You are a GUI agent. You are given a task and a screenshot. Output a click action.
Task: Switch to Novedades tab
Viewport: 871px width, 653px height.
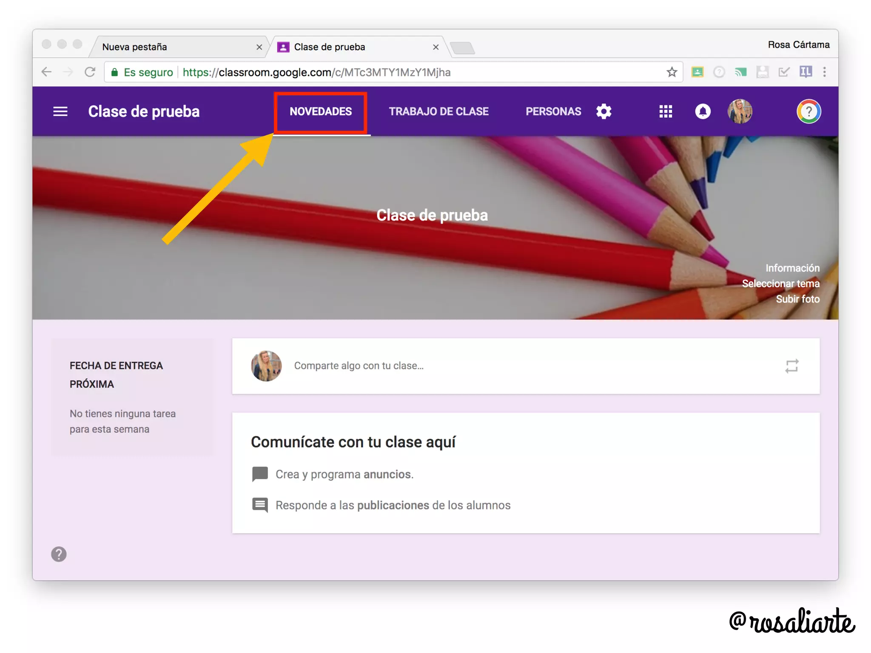[321, 111]
